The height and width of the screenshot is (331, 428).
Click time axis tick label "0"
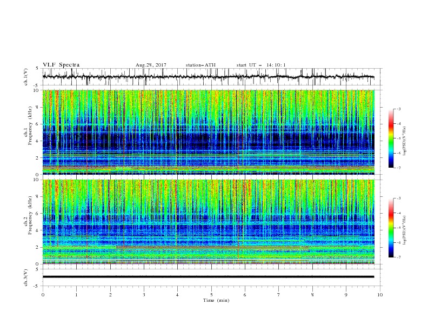point(43,295)
